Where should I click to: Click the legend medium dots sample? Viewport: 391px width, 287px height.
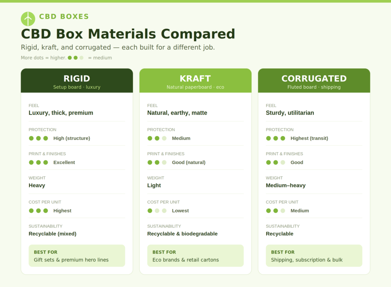76,58
